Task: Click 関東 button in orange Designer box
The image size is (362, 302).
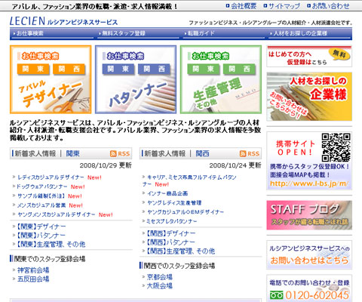Action: pos(33,69)
